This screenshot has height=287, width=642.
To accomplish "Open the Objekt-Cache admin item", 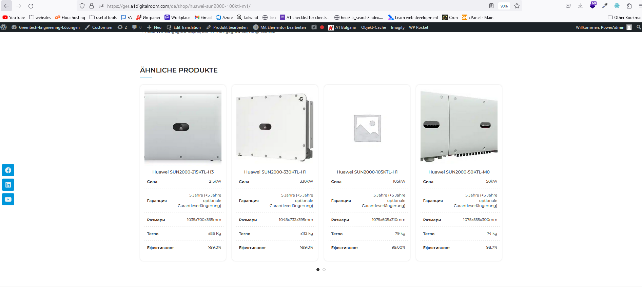I will click(373, 27).
